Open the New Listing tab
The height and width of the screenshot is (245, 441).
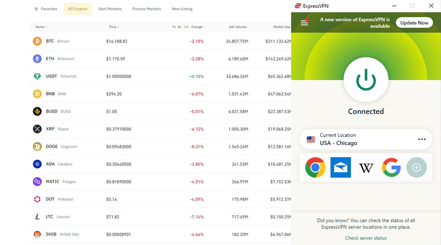(x=182, y=9)
